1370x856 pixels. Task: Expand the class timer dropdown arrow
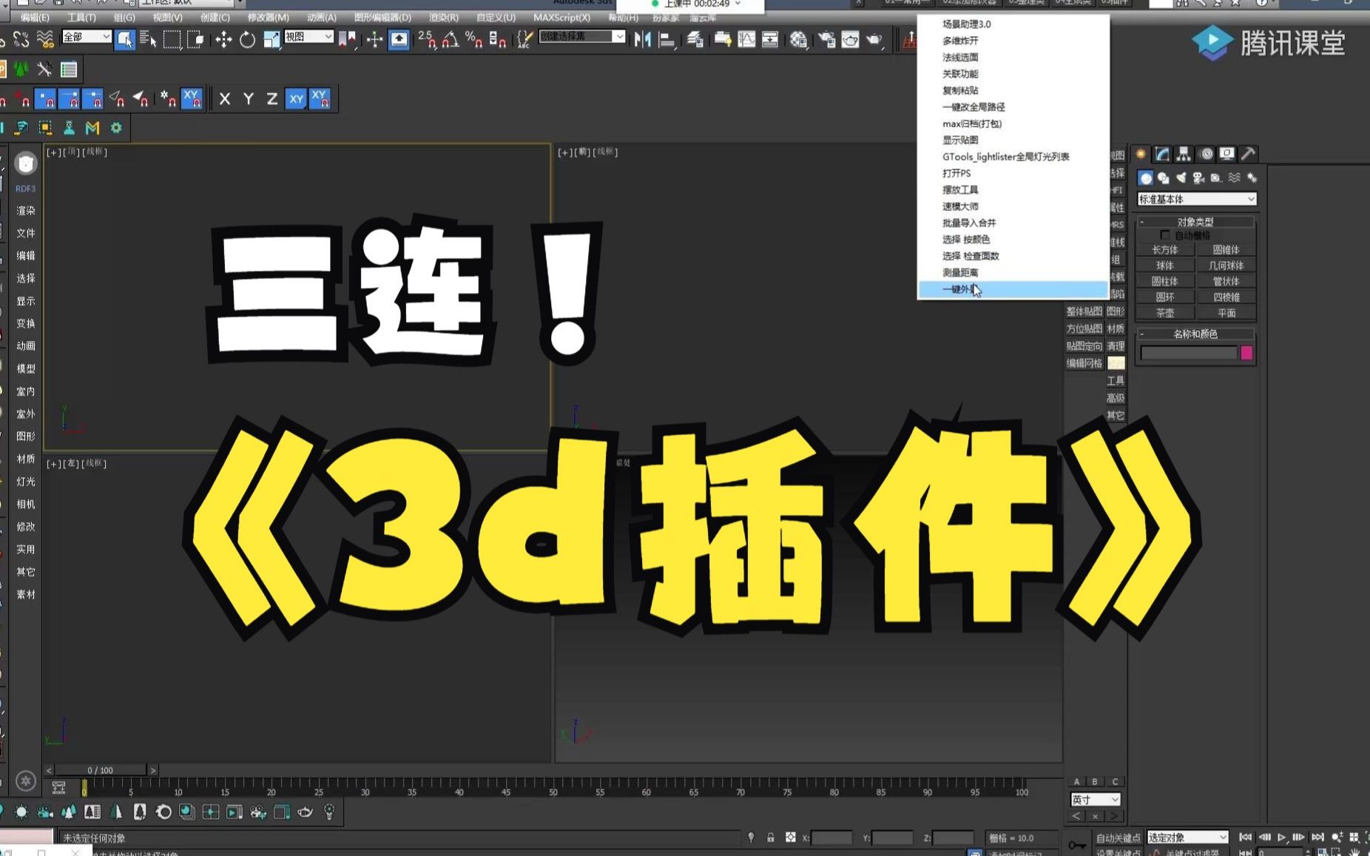coord(738,4)
